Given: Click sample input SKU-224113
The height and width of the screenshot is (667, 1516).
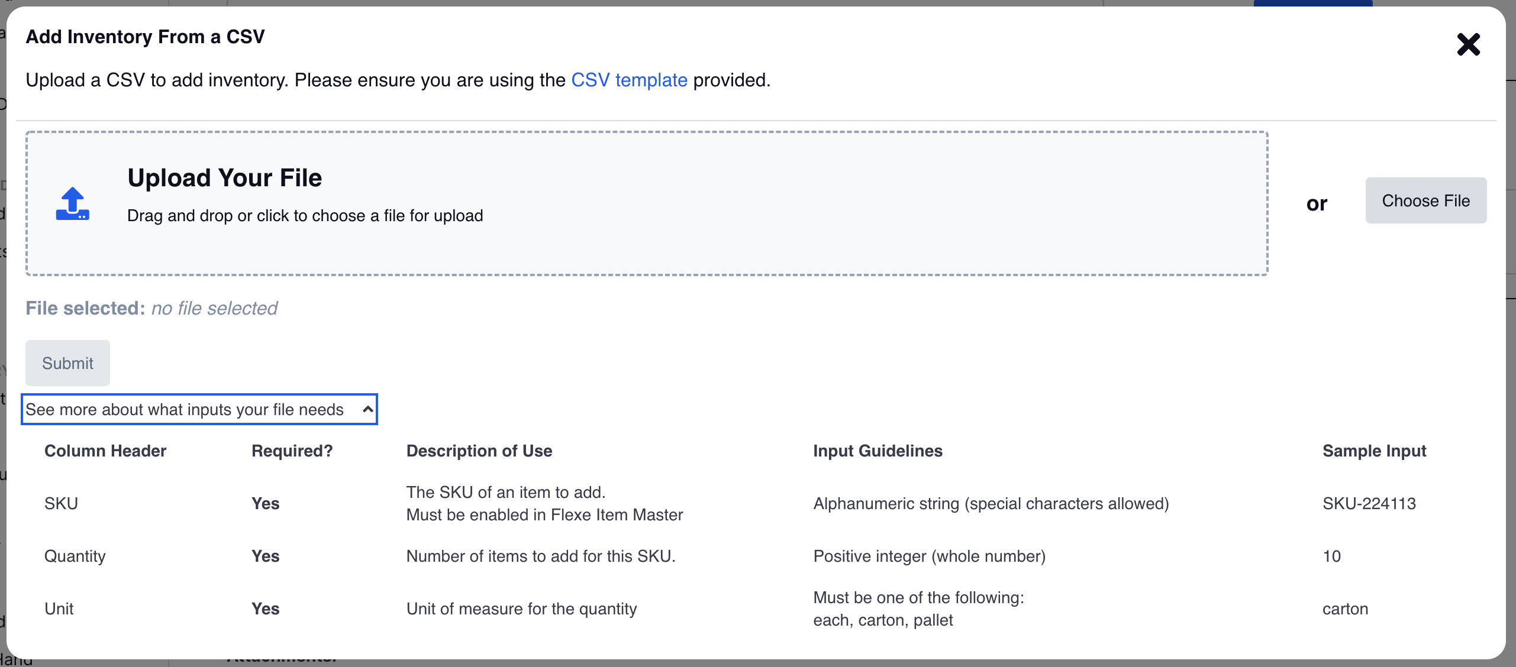Looking at the screenshot, I should click(1369, 504).
